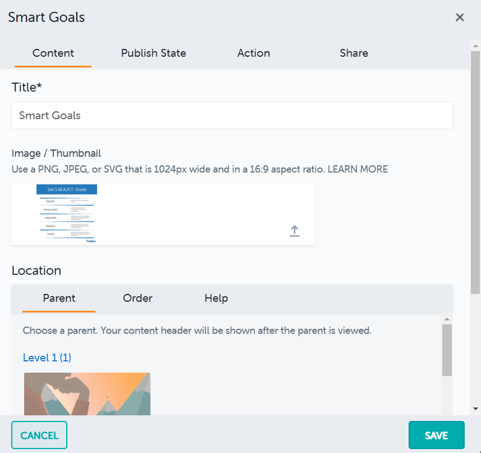Go to the Content tab
The width and height of the screenshot is (481, 453).
click(x=53, y=53)
